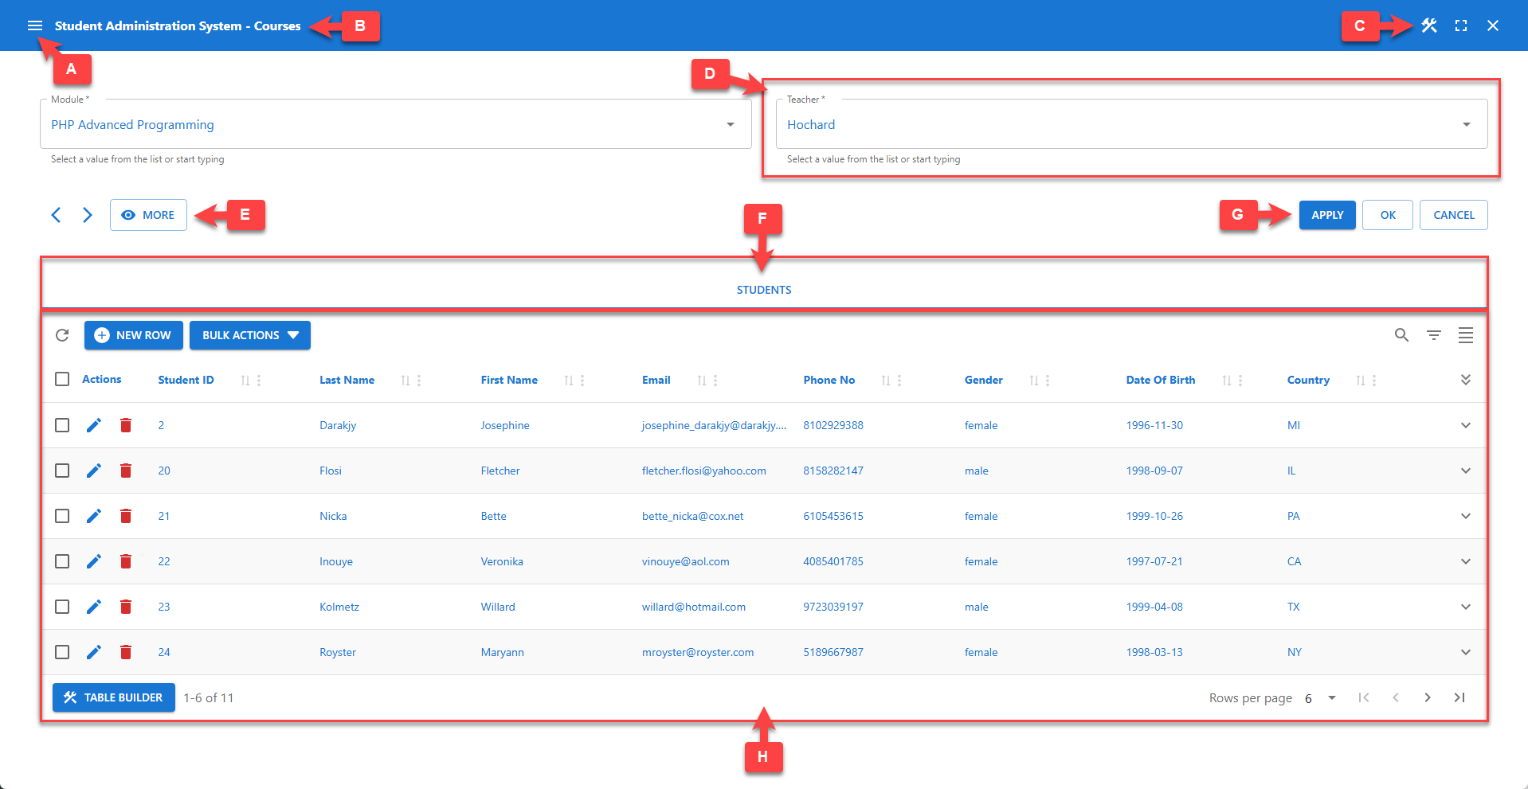The width and height of the screenshot is (1528, 789).
Task: Check the row for student Royster
Action: click(62, 652)
